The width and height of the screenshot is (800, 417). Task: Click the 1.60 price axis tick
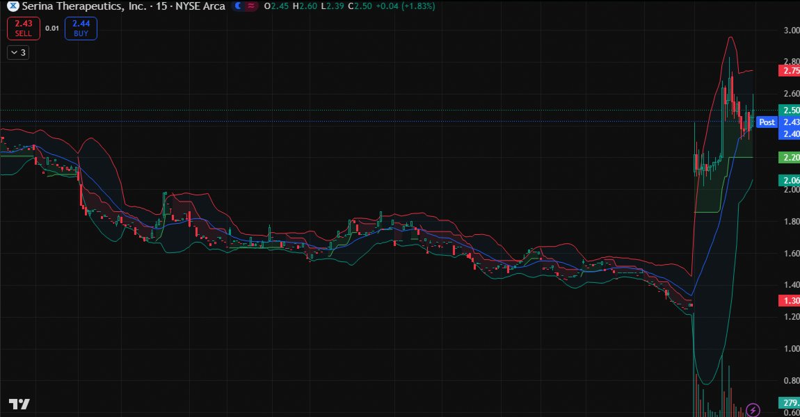pos(792,254)
